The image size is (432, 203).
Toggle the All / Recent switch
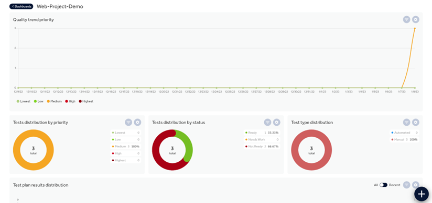click(383, 185)
